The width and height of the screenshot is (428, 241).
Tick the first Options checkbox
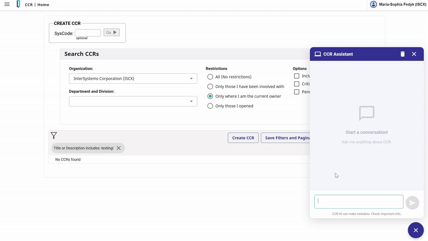tap(297, 76)
